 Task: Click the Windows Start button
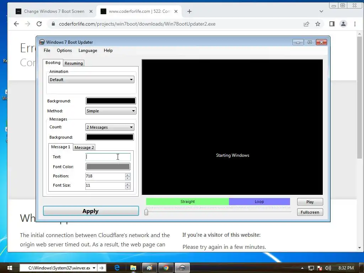(9, 268)
